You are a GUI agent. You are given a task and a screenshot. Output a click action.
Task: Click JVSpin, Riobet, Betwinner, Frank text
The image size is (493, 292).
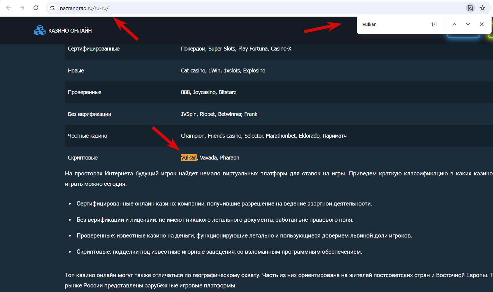click(x=219, y=114)
